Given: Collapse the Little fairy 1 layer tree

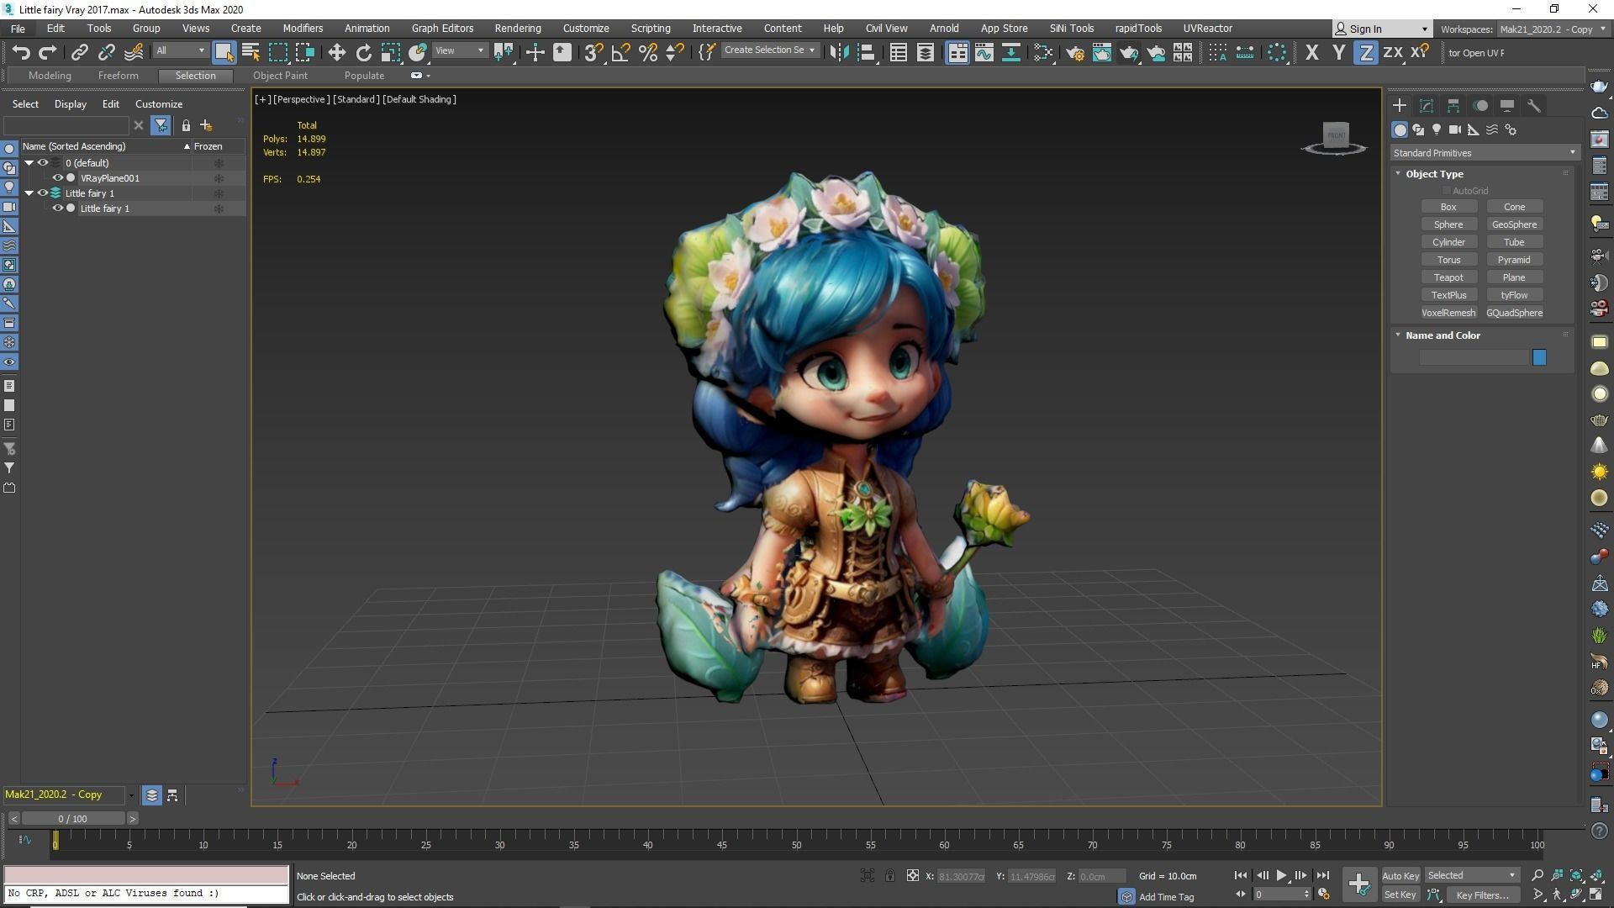Looking at the screenshot, I should (x=29, y=193).
